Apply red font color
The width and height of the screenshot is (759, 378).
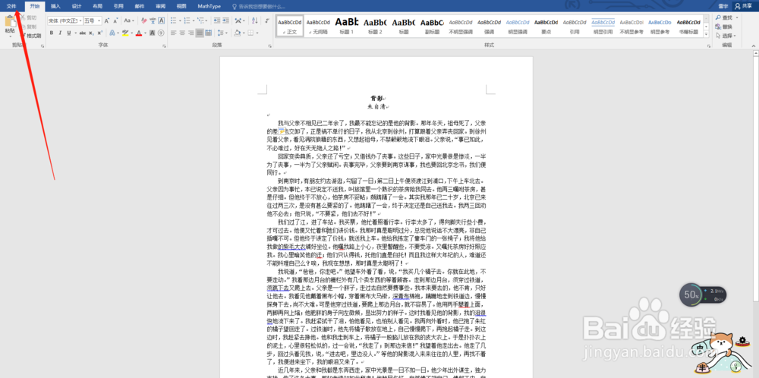(x=138, y=33)
